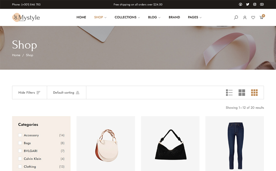Go to the Brand menu item
276x171 pixels.
(x=174, y=17)
